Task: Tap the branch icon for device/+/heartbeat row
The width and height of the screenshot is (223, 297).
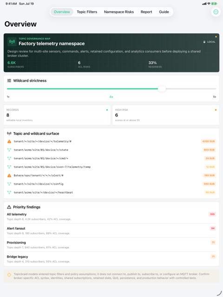Action: 9,193
